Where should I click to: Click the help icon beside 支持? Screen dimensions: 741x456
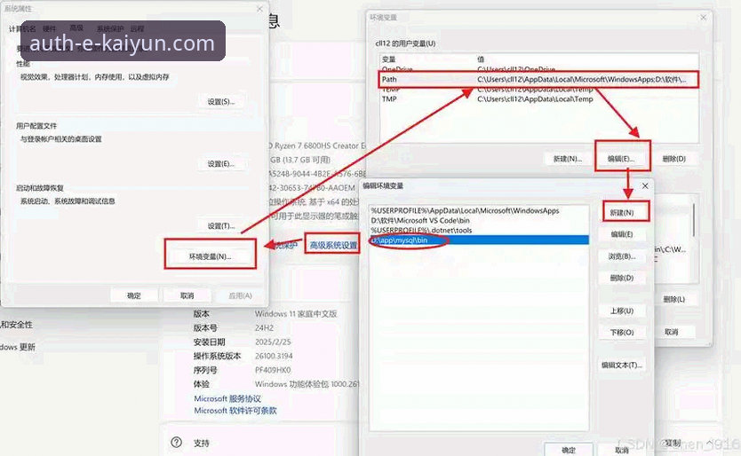pos(176,443)
